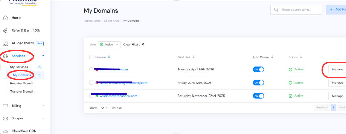
Task: Open Cloudflare CDN menu item
Action: pos(24,131)
